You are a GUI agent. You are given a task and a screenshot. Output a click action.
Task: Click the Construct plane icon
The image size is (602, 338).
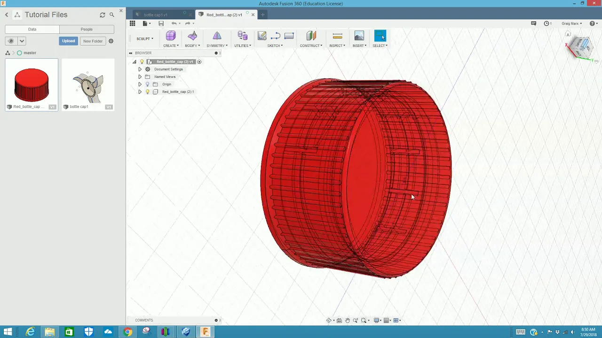tap(311, 36)
